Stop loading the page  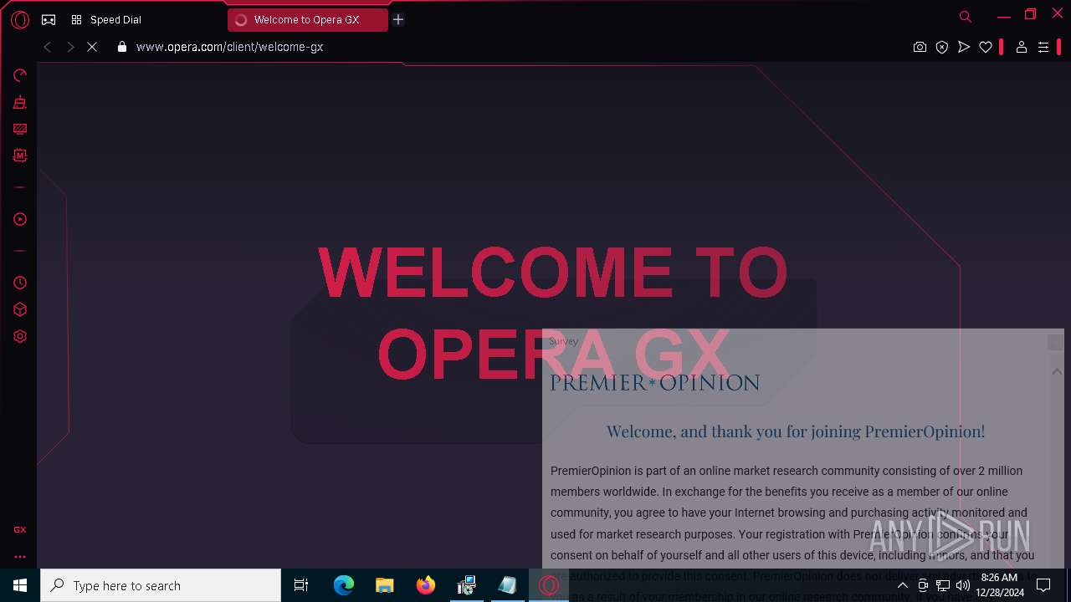92,48
